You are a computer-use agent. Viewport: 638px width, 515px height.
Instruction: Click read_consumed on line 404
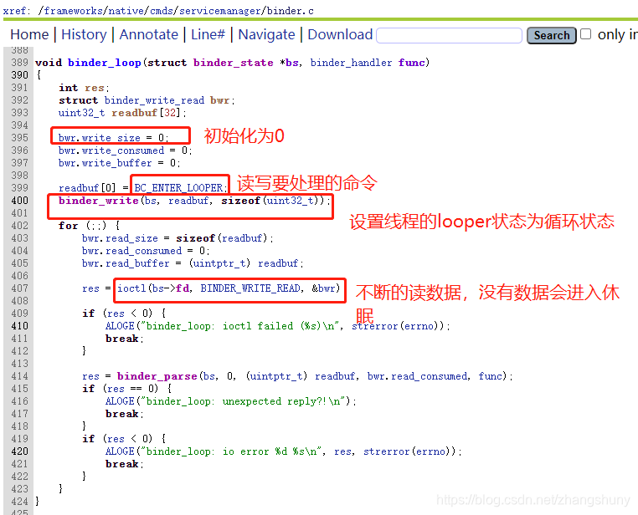(143, 251)
